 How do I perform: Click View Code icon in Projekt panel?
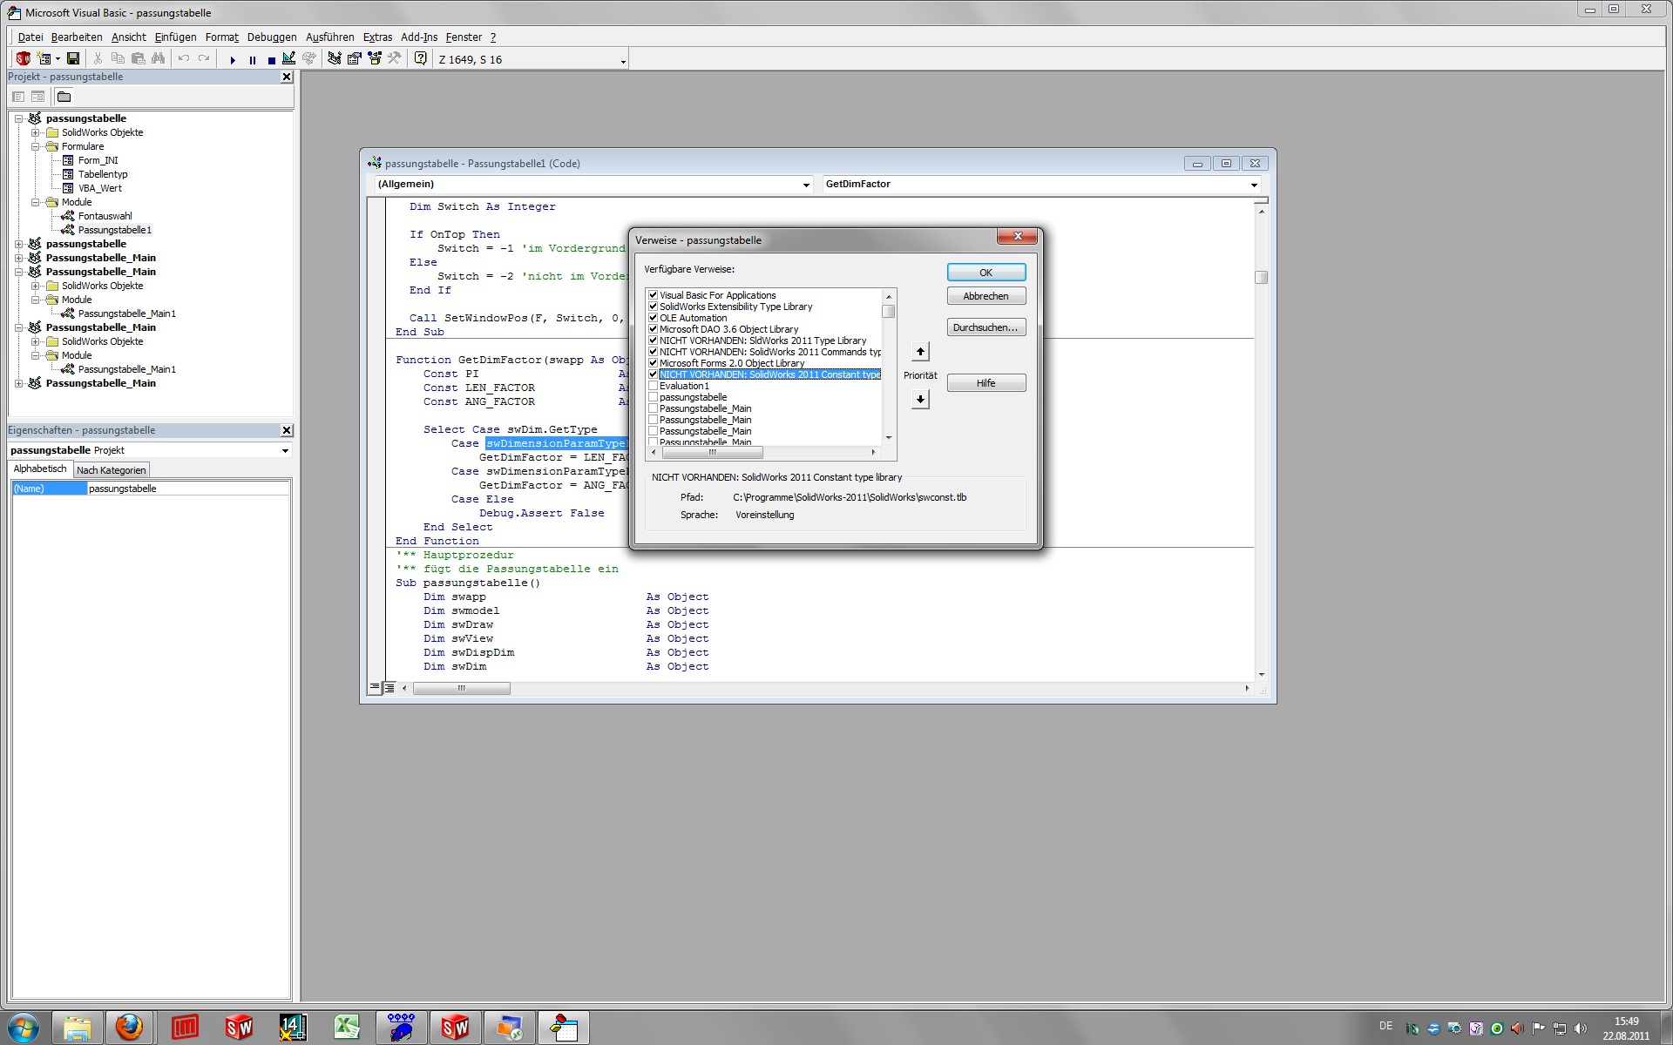tap(18, 97)
